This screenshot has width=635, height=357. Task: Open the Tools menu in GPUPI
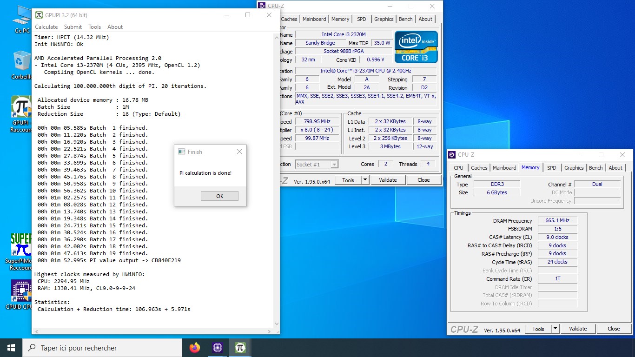[x=94, y=27]
